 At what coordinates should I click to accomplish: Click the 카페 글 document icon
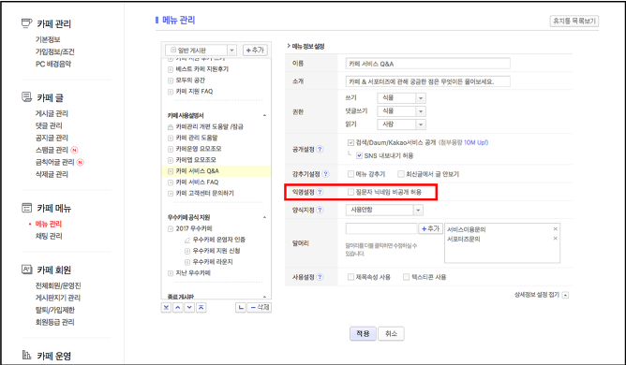pos(26,97)
